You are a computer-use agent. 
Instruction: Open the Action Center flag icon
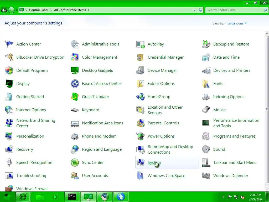pos(9,44)
